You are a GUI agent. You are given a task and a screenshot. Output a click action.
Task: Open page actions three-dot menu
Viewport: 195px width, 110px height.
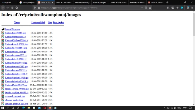(x=142, y=7)
